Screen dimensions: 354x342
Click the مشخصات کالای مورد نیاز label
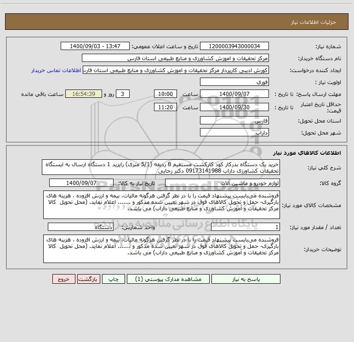coord(312,205)
